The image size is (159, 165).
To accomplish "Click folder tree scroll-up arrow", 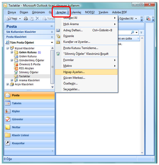I will click(x=52, y=48).
